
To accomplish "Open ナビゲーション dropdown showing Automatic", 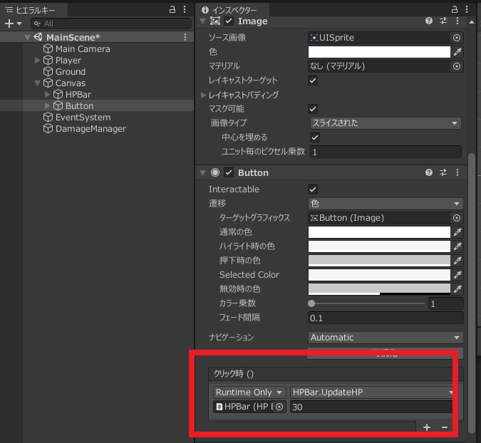I will tap(386, 338).
